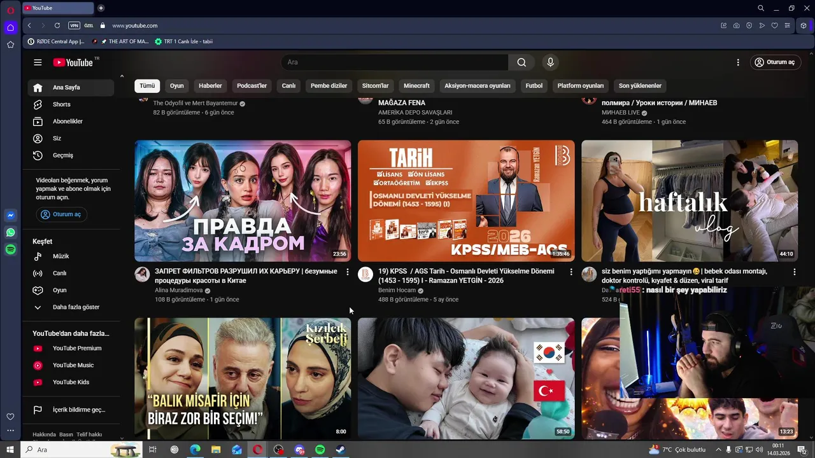
Task: Open the Benim Hocam channel avatar
Action: (365, 274)
